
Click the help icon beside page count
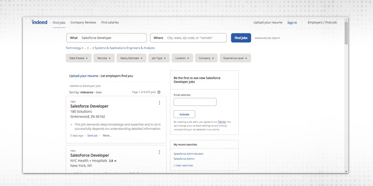(x=159, y=93)
